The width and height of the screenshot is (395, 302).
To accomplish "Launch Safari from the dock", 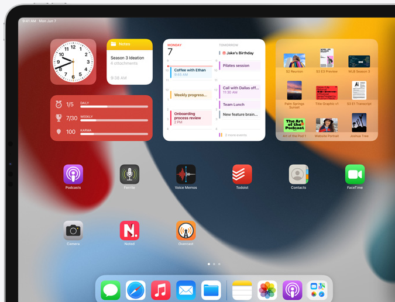I will click(136, 290).
